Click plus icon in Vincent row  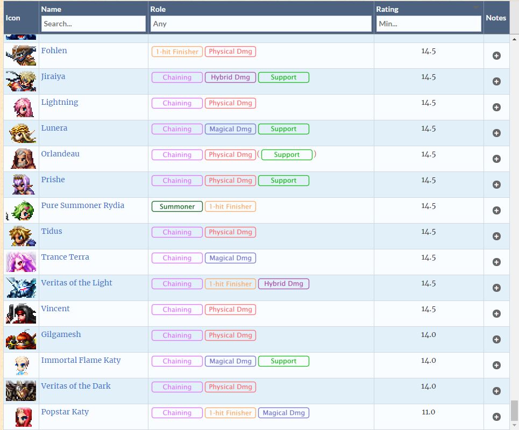496,313
